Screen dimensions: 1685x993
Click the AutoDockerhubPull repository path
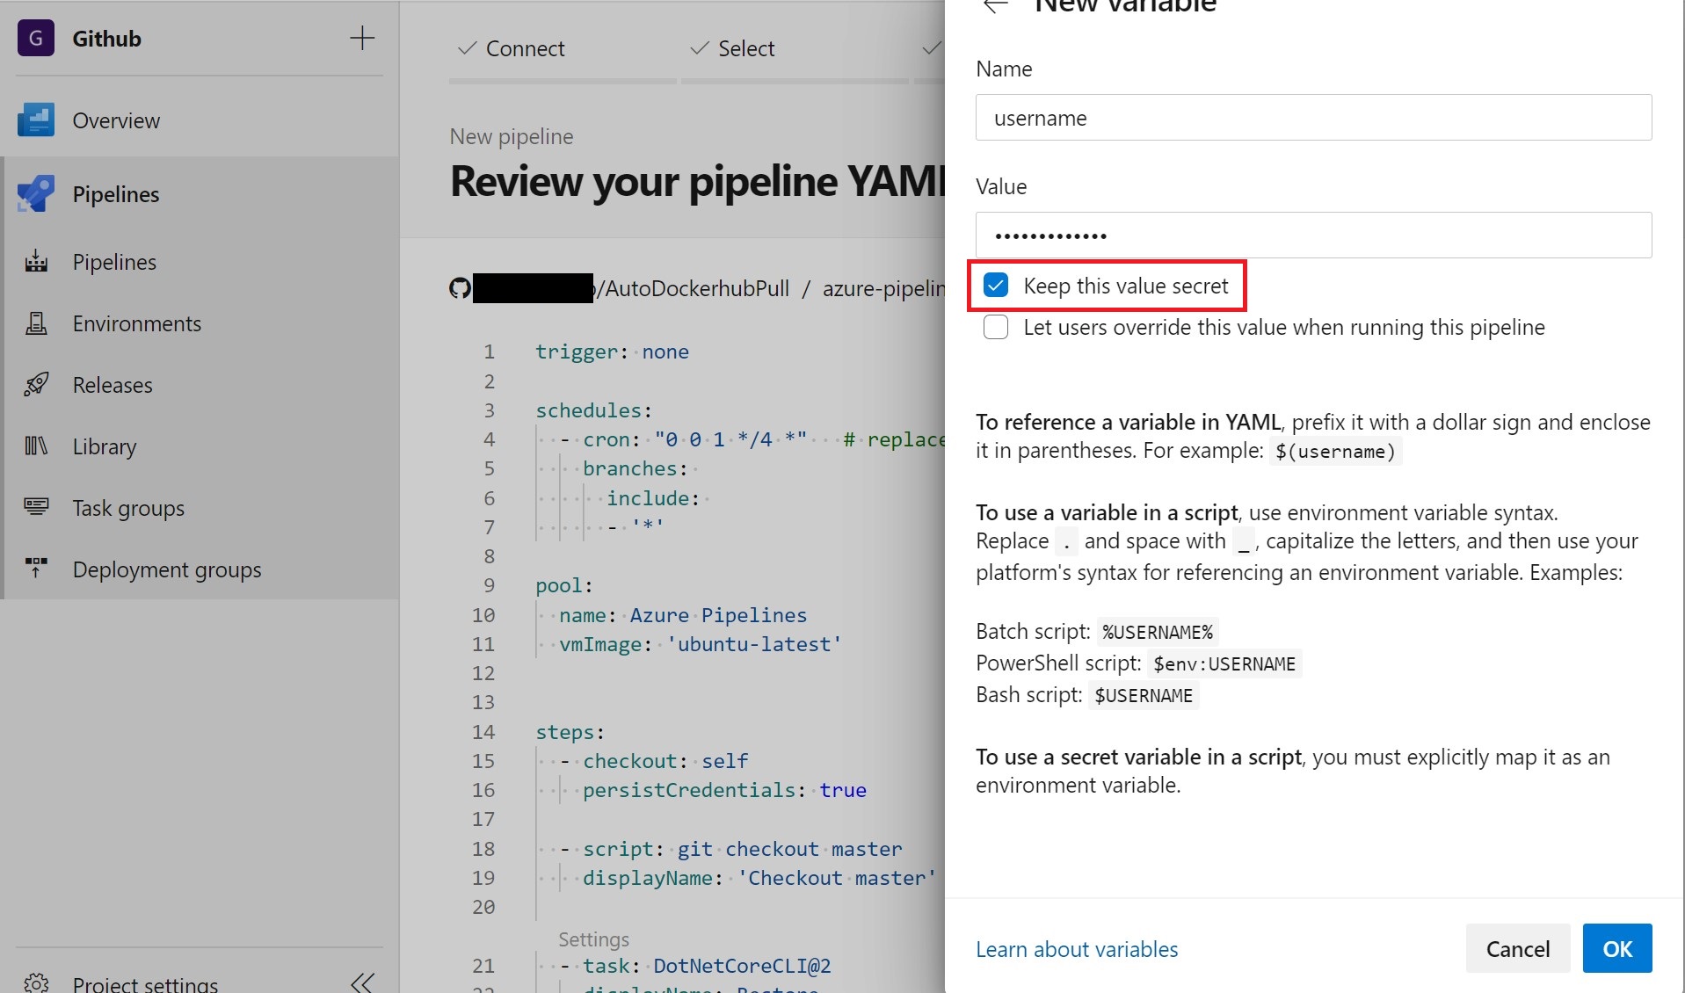693,288
